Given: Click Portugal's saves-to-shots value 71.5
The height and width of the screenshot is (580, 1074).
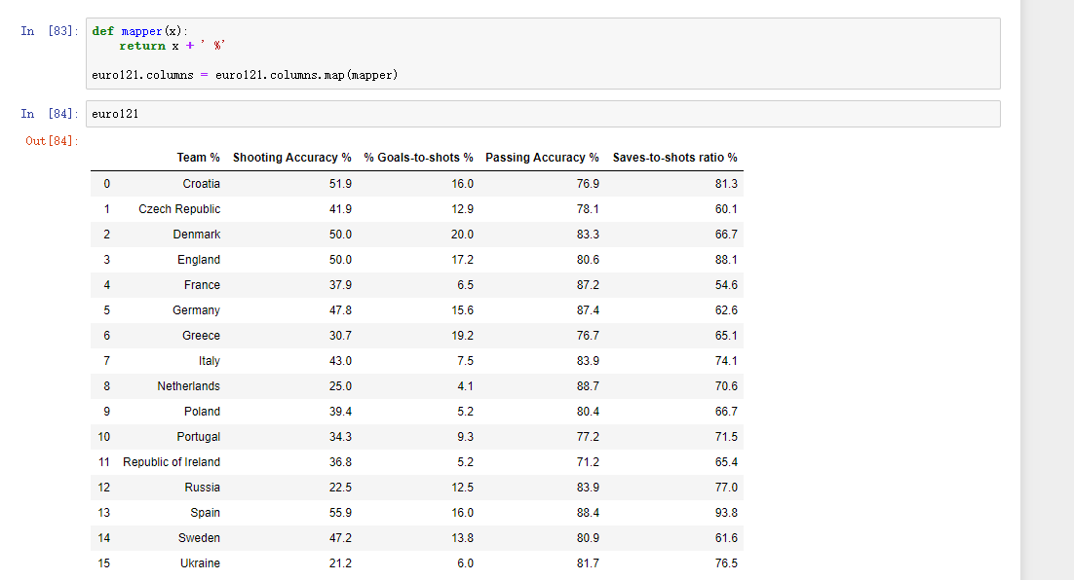Looking at the screenshot, I should click(726, 437).
